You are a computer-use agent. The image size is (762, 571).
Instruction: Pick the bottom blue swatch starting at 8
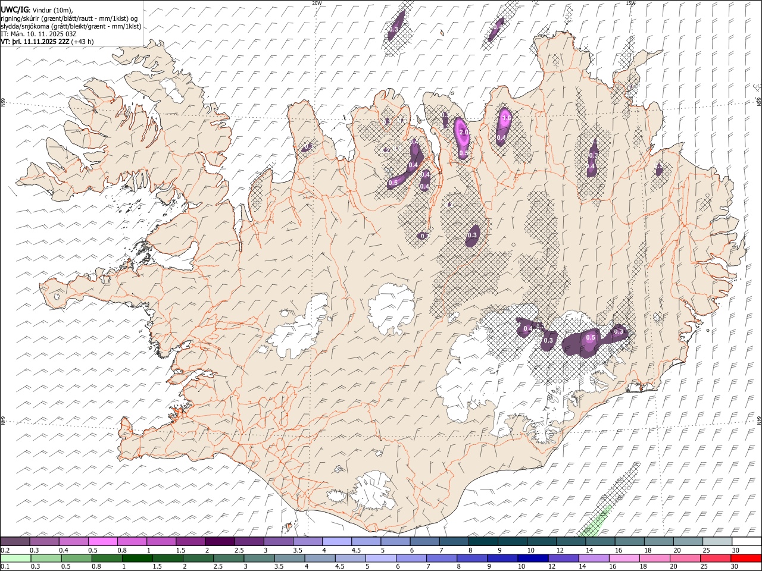[472, 558]
